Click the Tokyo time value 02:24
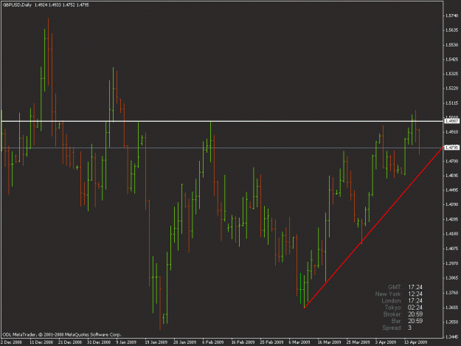This screenshot has height=346, width=461. pyautogui.click(x=415, y=308)
